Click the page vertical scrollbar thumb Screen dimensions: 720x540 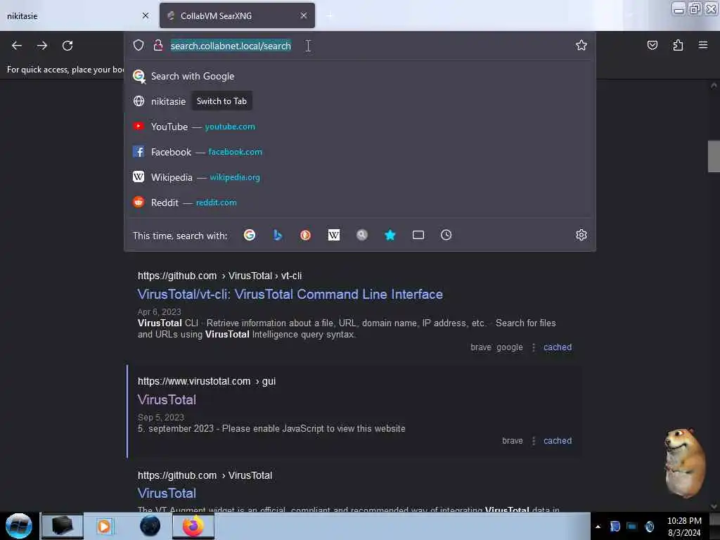714,156
